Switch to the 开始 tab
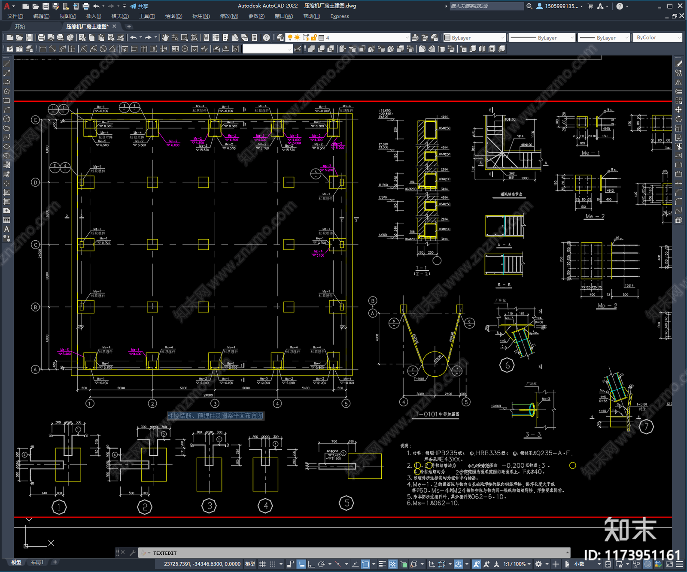 point(20,27)
